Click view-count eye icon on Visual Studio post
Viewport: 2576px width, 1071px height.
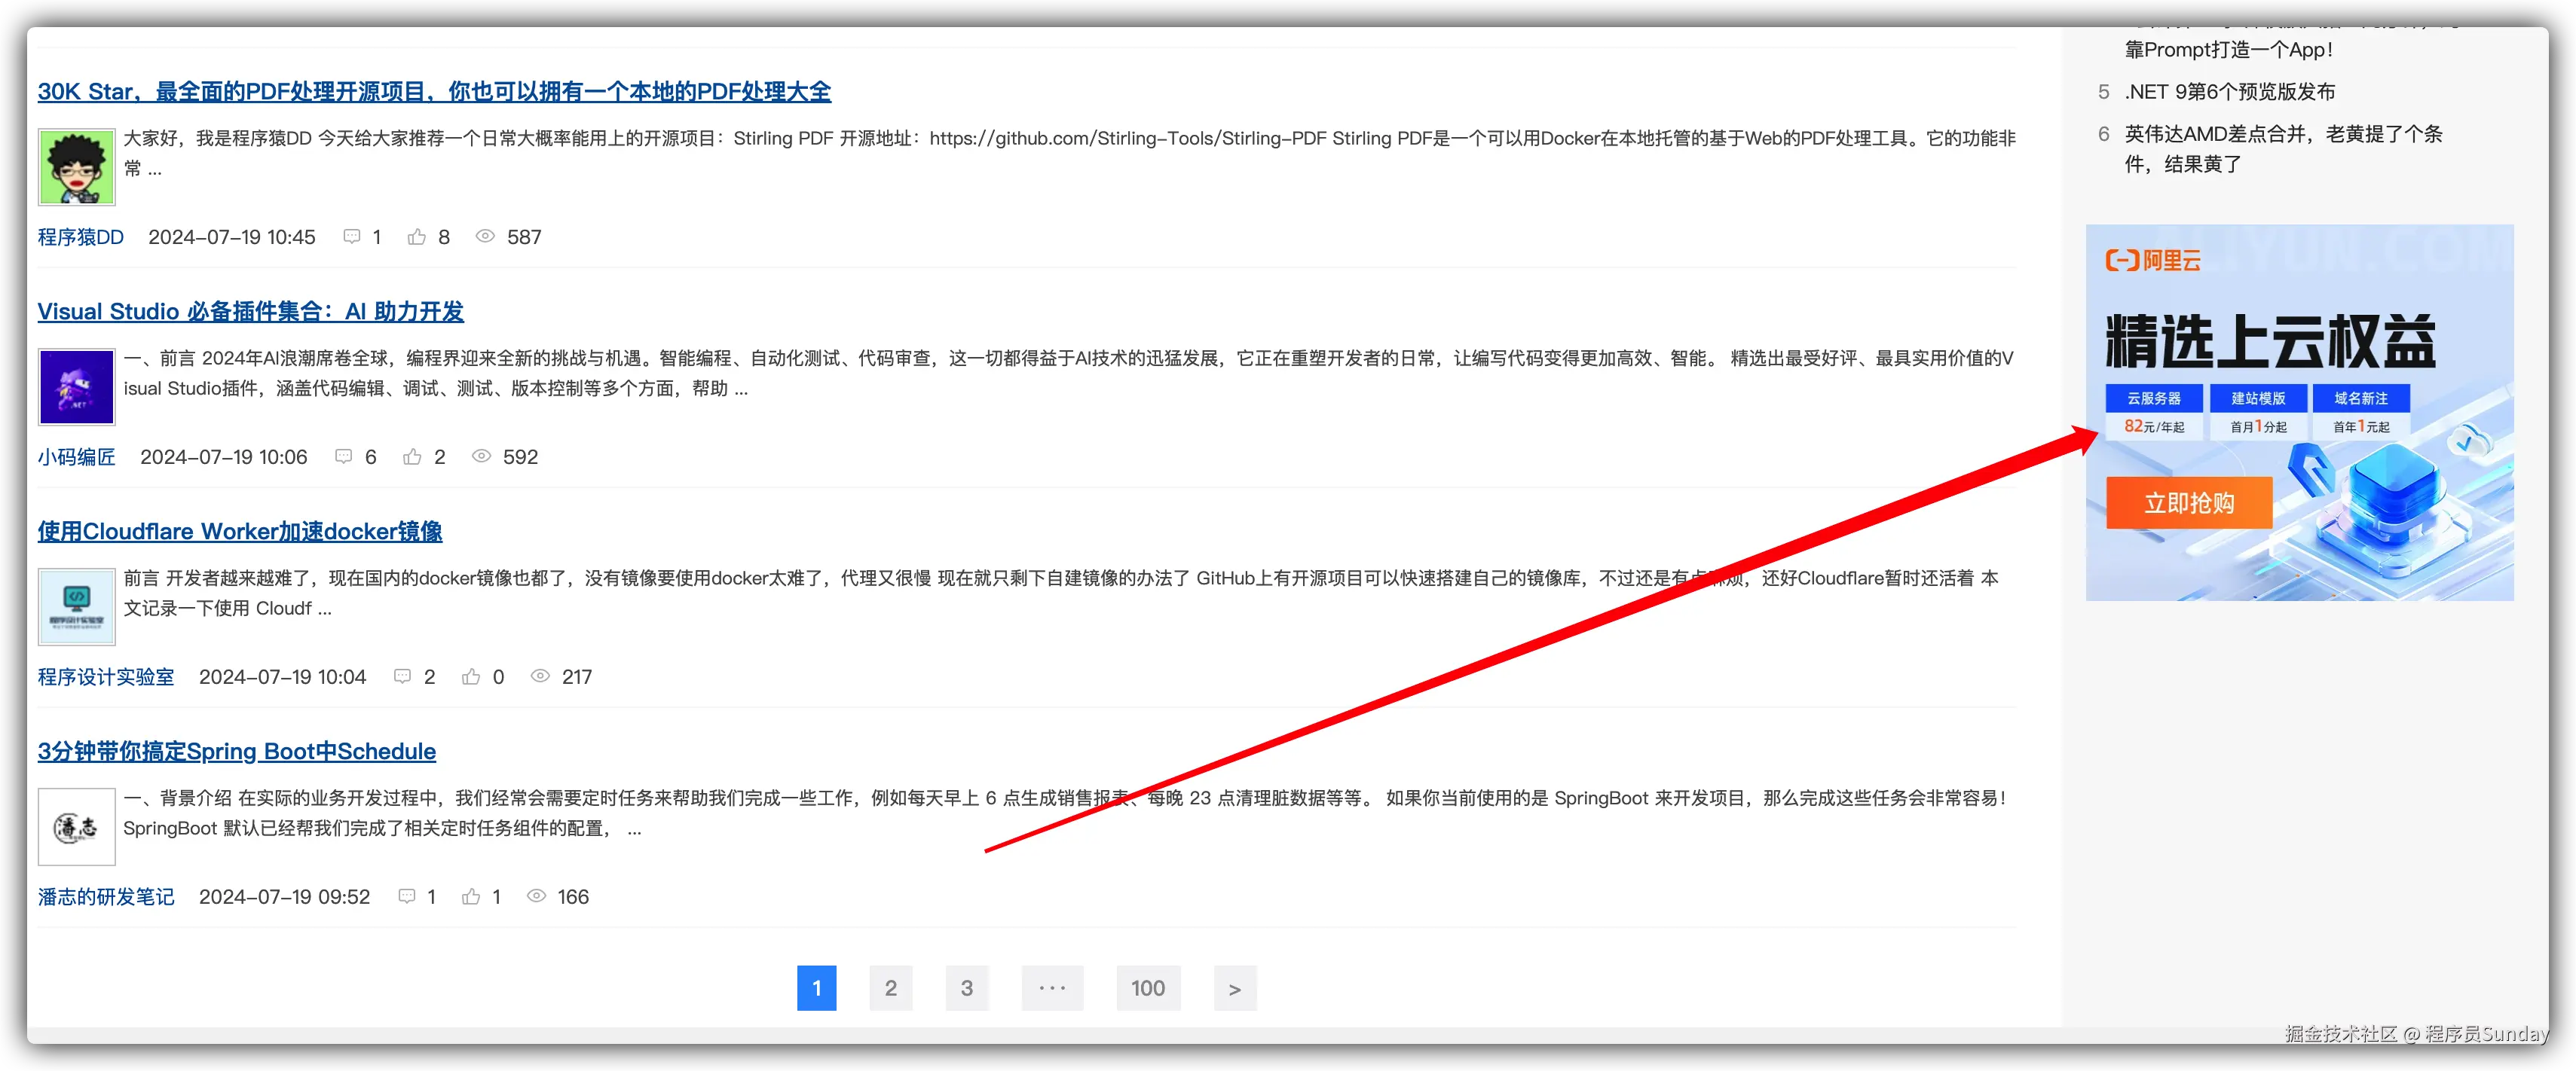(481, 456)
